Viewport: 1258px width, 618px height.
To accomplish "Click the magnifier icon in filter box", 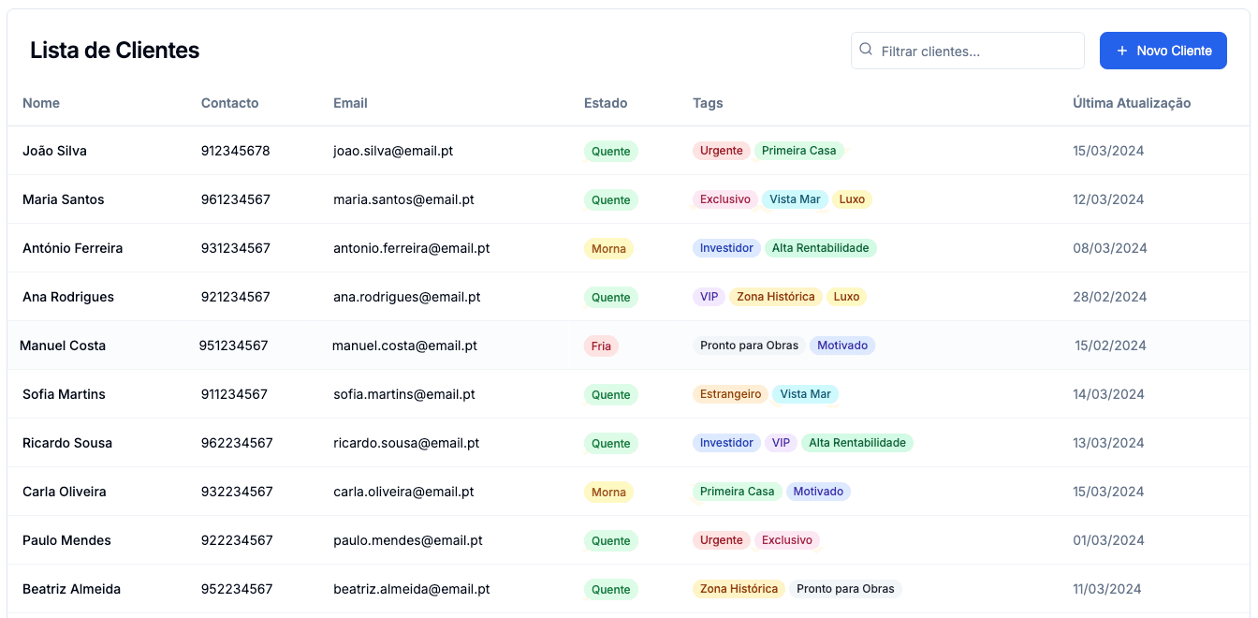I will [x=866, y=51].
